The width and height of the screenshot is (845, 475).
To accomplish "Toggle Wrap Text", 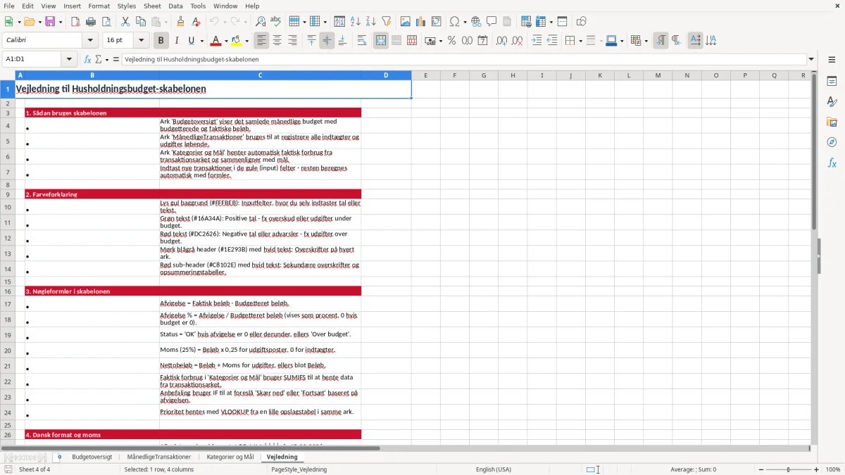I will tap(361, 41).
